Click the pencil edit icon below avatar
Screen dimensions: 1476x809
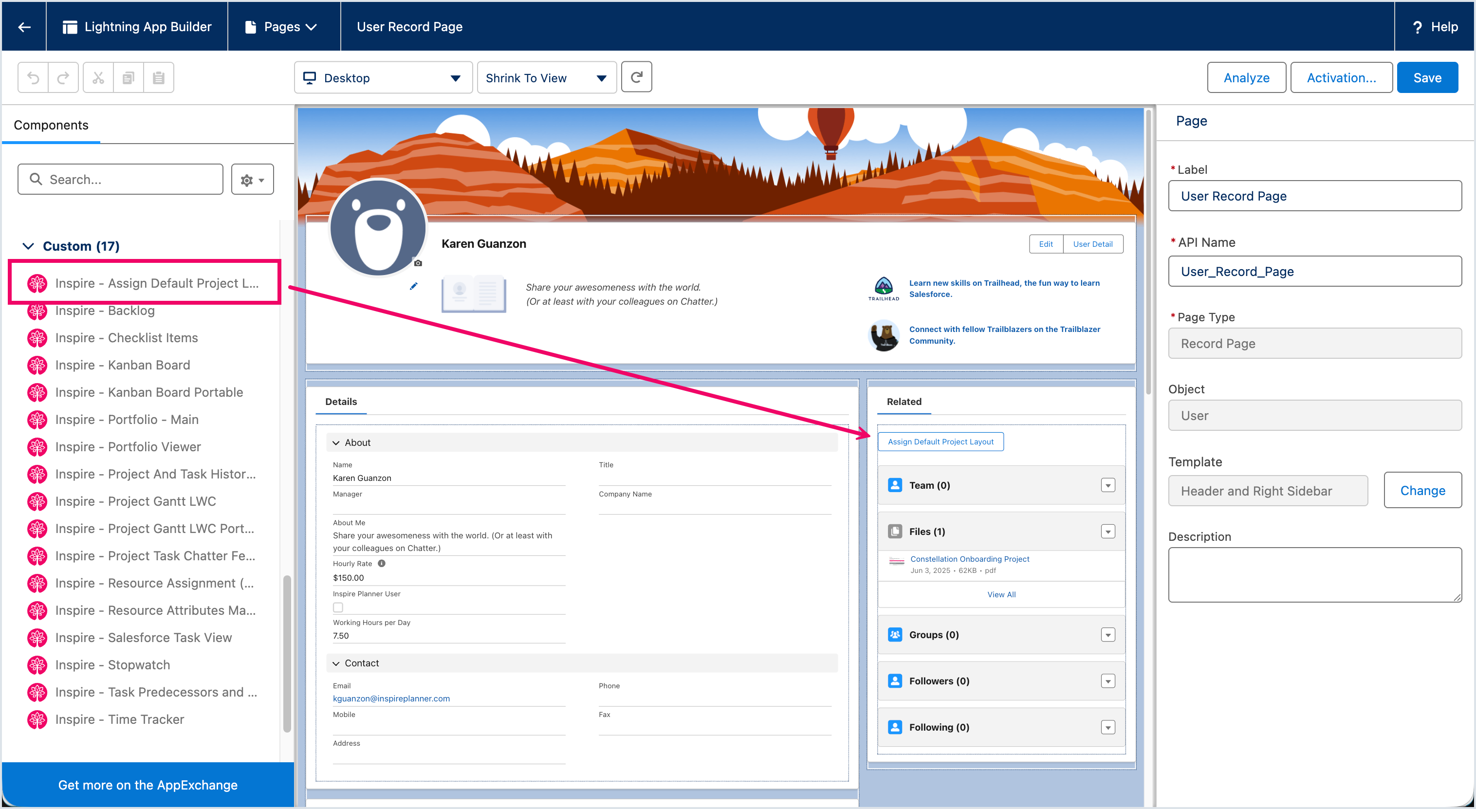click(x=413, y=286)
